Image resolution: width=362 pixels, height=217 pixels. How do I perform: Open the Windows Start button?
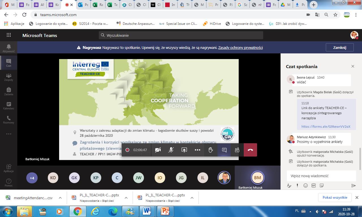pos(7,211)
